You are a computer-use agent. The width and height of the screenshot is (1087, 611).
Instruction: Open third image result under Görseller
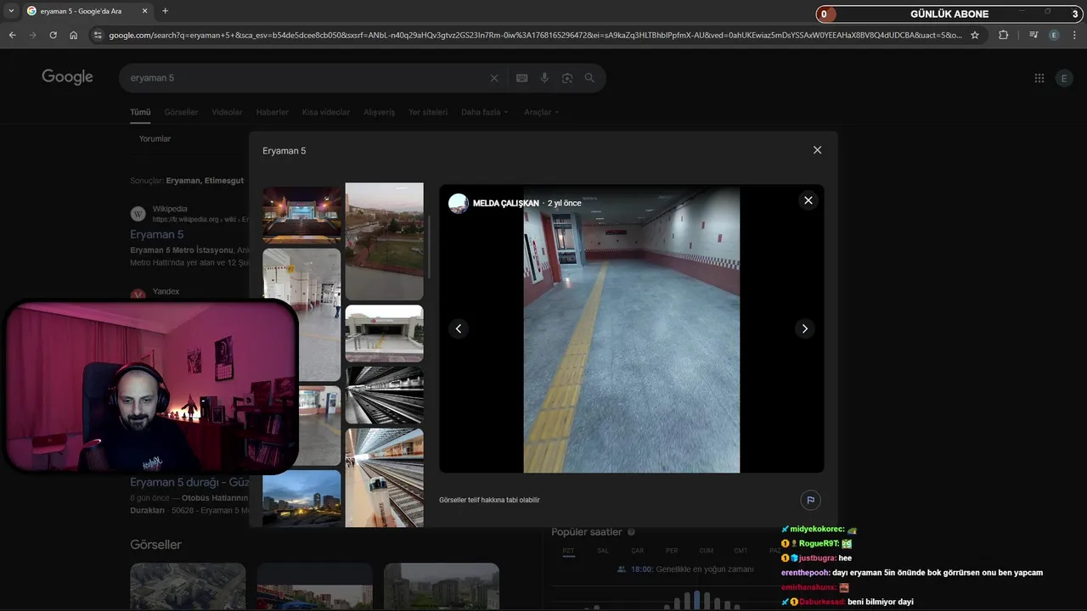pos(442,586)
